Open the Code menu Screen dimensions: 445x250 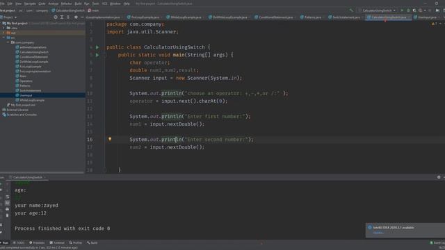42,3
